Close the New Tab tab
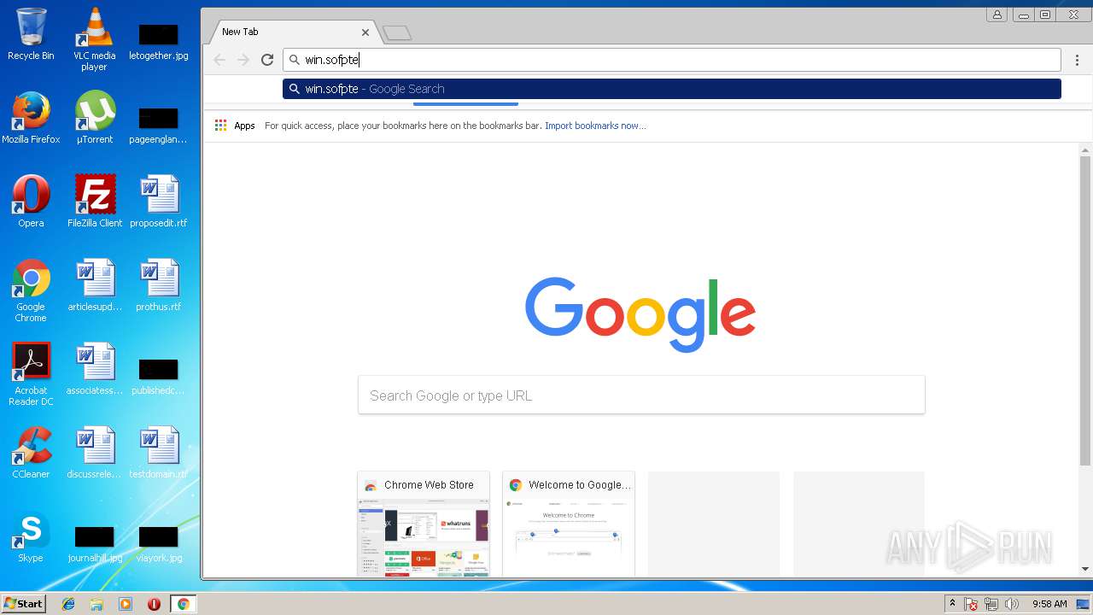The image size is (1093, 615). click(365, 32)
